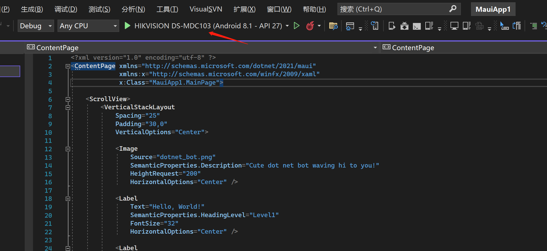
Task: Click the phone with play arrow icon
Action: 392,26
